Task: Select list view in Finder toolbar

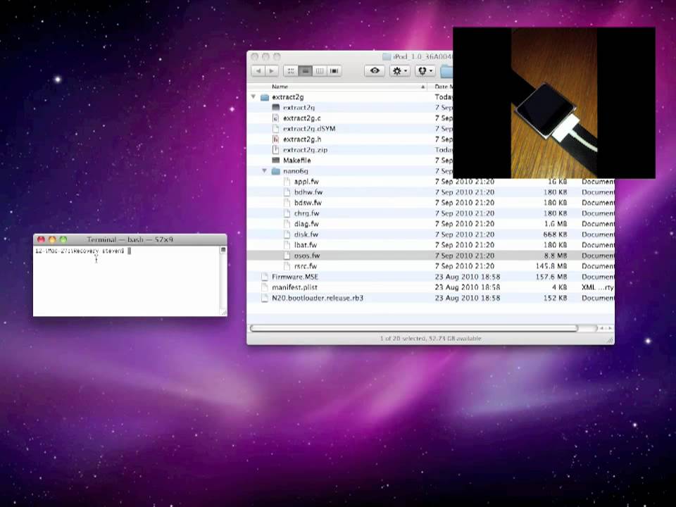Action: [x=305, y=71]
